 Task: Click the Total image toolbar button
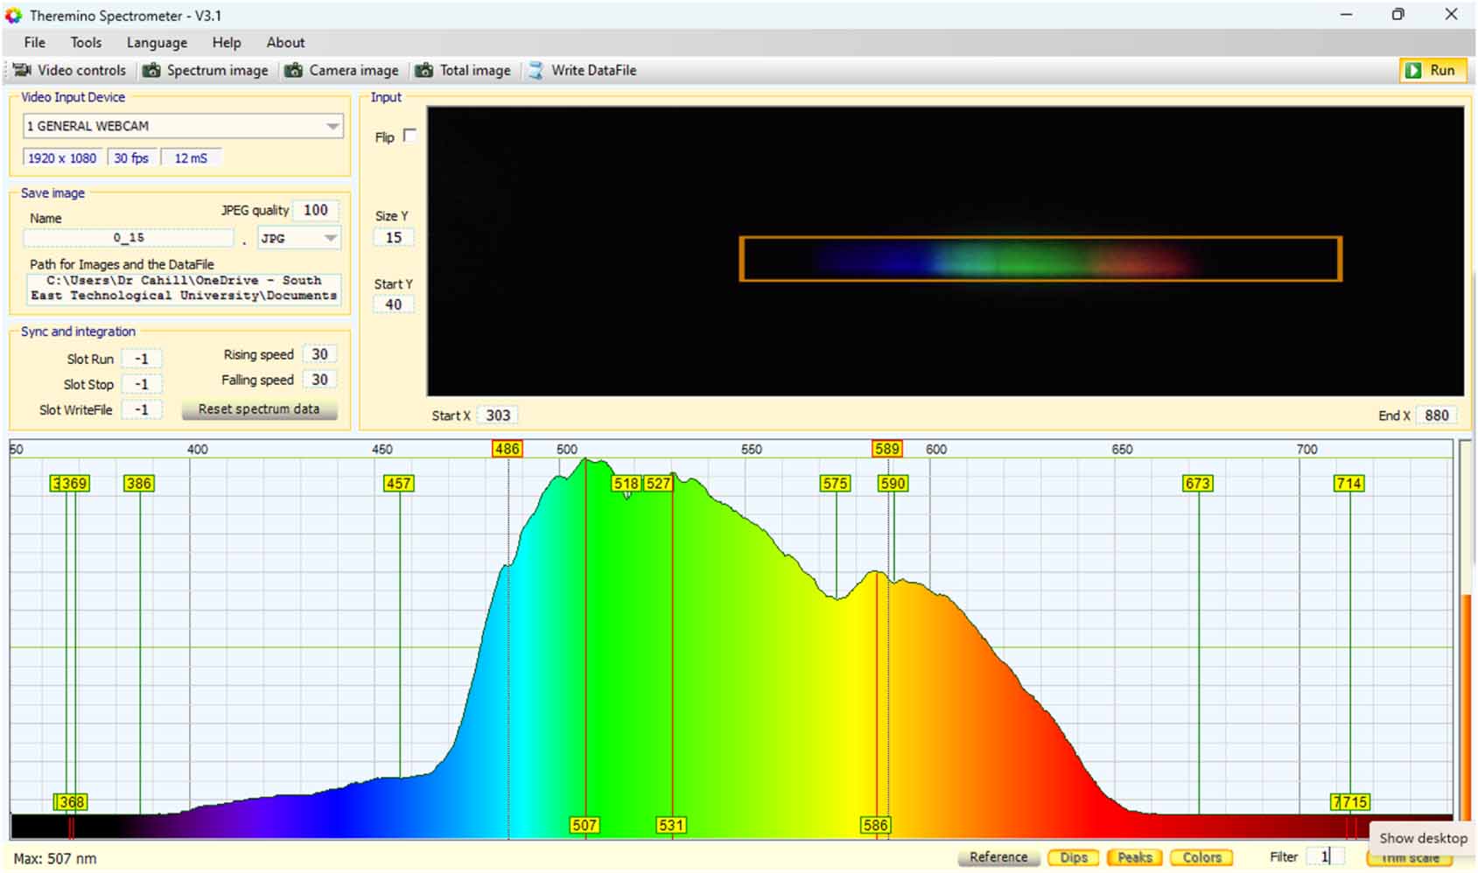click(463, 70)
